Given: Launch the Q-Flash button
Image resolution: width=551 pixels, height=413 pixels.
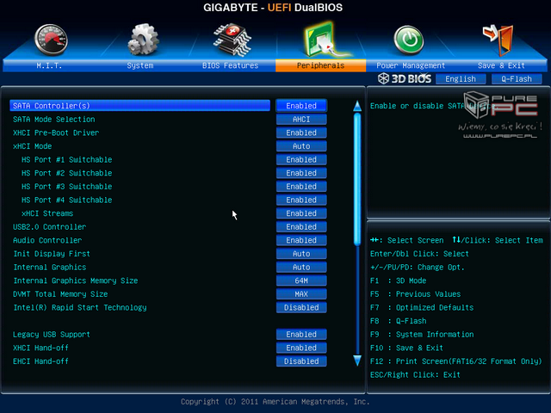Looking at the screenshot, I should pos(517,79).
